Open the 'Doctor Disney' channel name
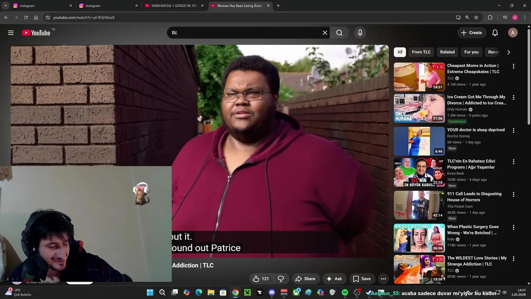 point(458,136)
